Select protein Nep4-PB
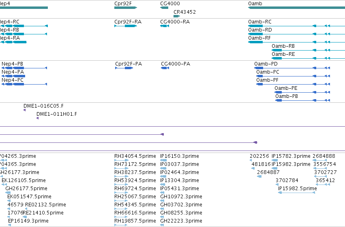The width and height of the screenshot is (345, 227). click(24, 68)
